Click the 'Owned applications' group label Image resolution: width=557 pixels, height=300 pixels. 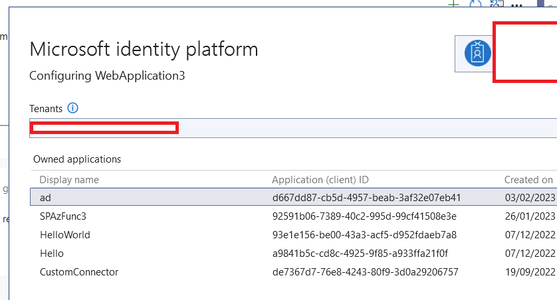pyautogui.click(x=77, y=159)
